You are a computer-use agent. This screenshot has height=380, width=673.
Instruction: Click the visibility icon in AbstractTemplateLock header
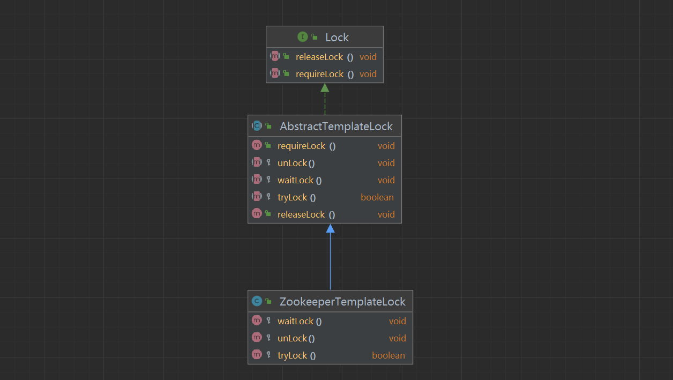268,126
